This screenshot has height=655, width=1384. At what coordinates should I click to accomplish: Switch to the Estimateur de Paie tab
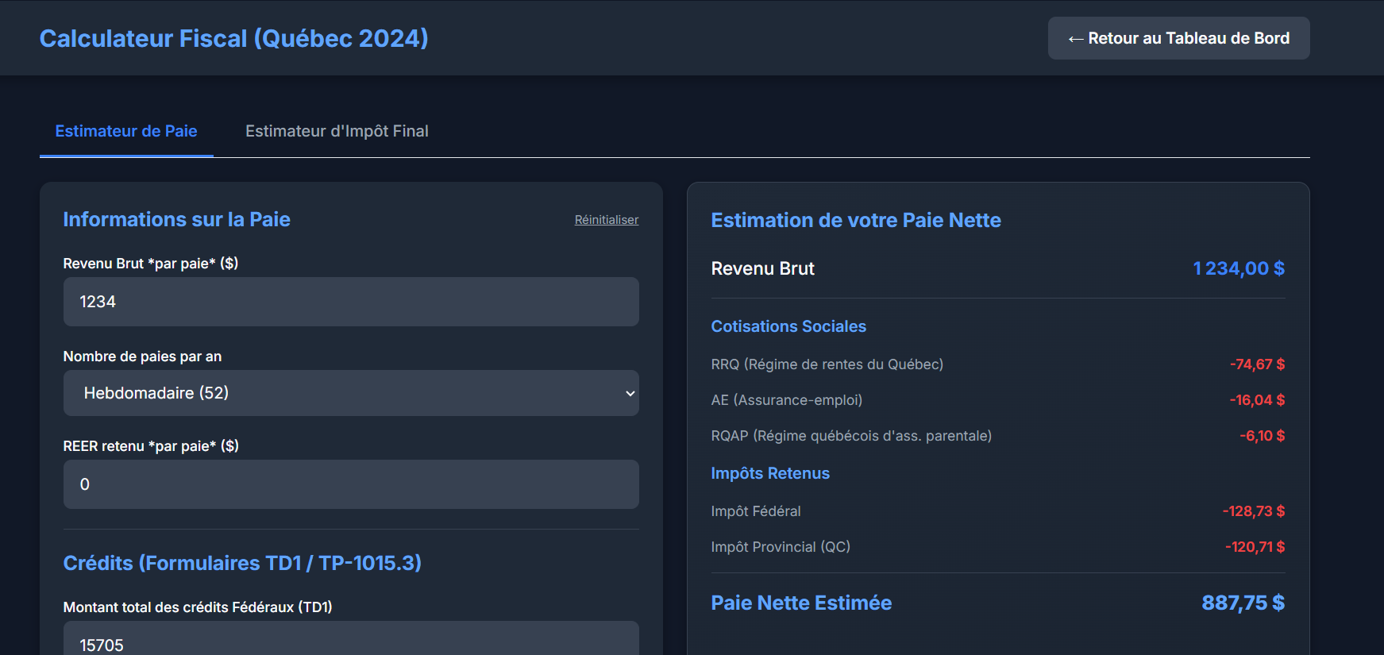pos(126,131)
